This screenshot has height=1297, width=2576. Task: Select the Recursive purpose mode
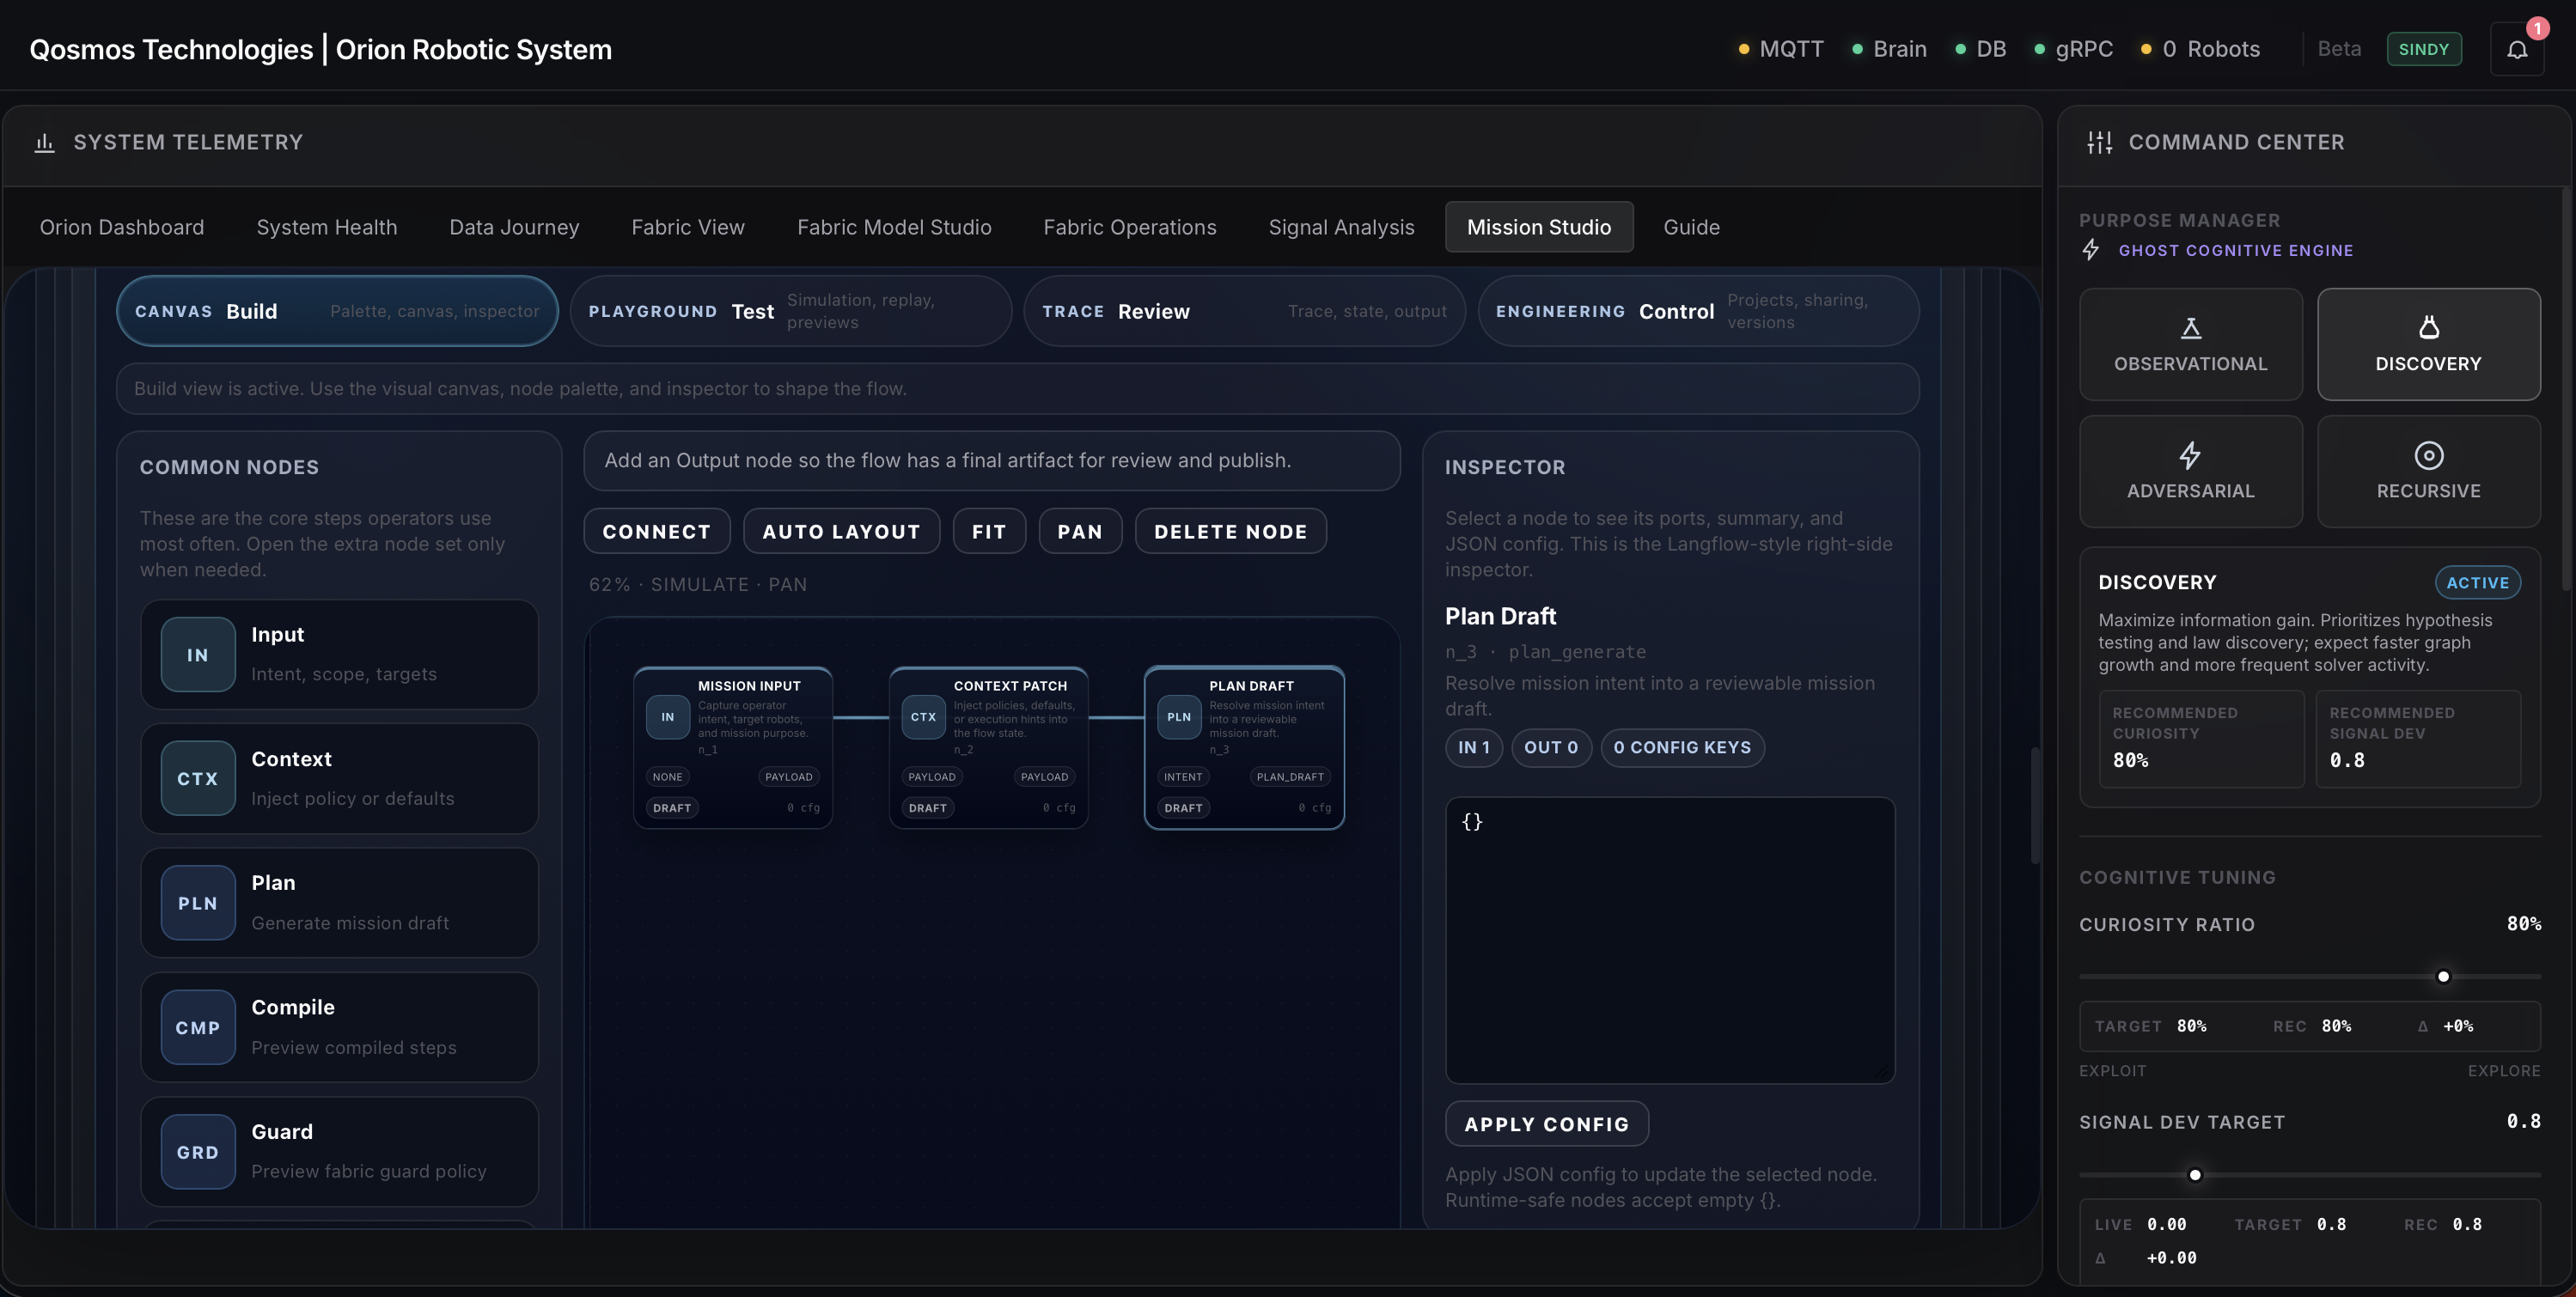point(2428,471)
